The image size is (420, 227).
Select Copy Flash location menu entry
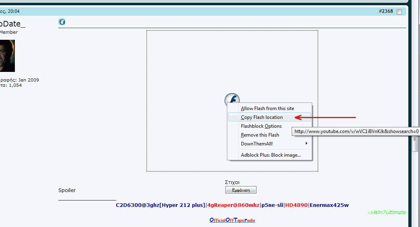[270, 117]
